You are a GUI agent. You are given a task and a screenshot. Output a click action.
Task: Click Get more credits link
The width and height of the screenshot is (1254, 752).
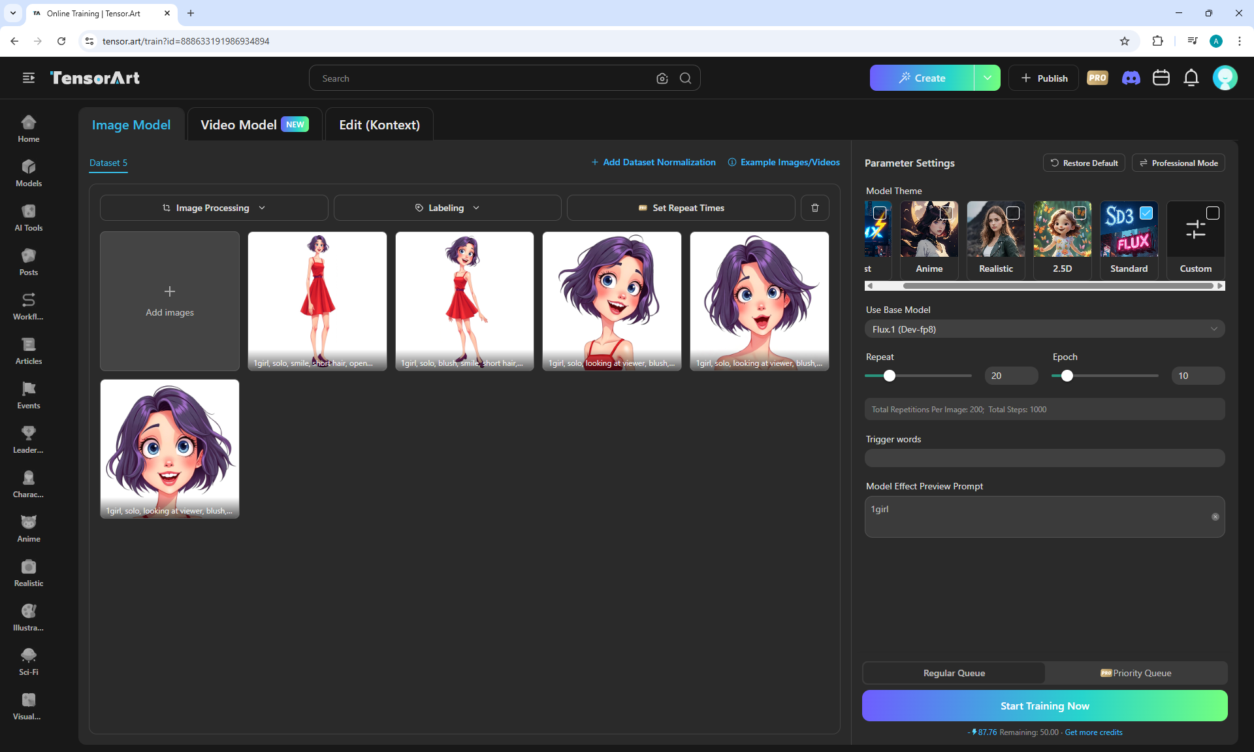[x=1093, y=732]
